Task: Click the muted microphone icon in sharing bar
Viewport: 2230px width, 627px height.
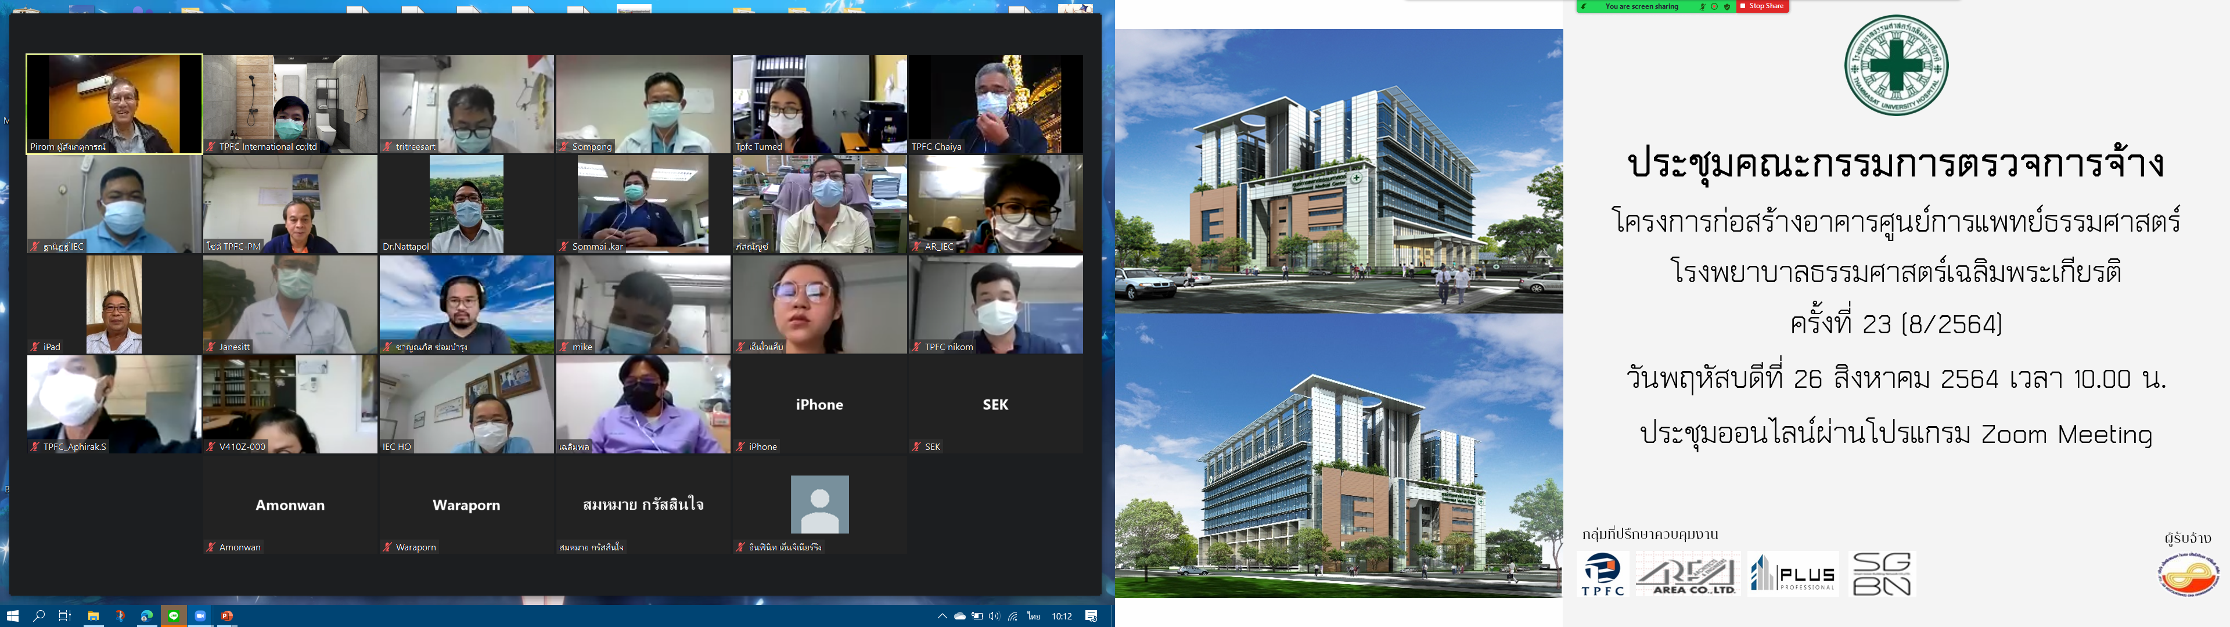Action: pyautogui.click(x=1703, y=6)
